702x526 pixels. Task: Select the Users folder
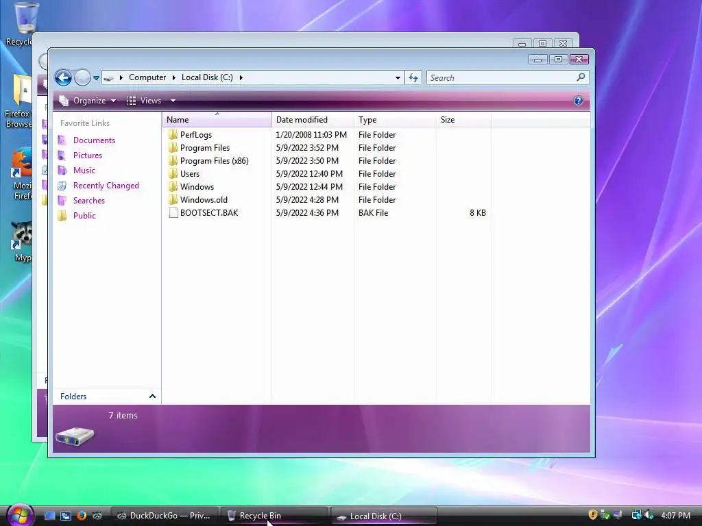click(x=190, y=173)
